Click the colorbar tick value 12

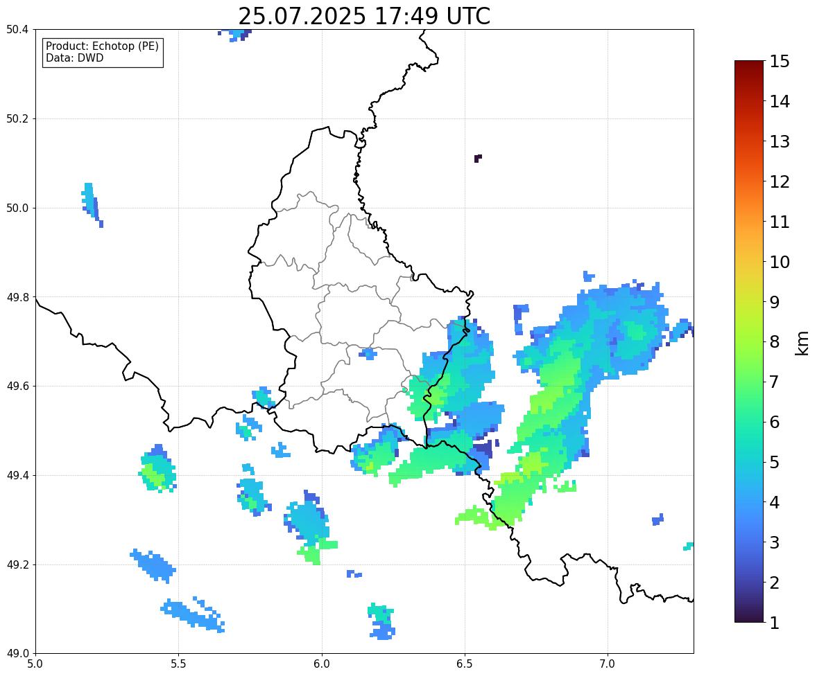click(x=780, y=181)
